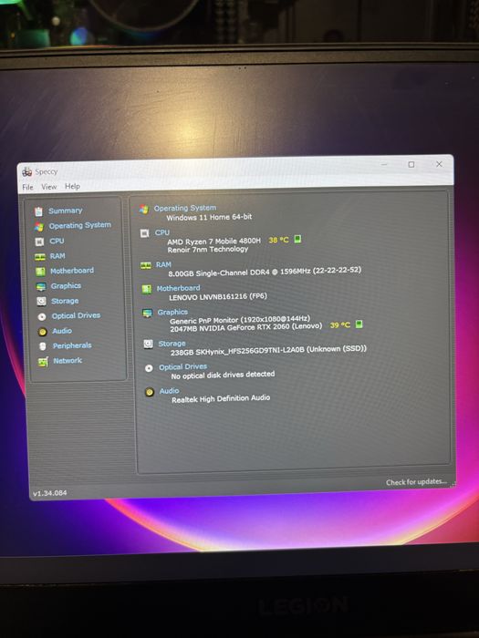Select Network in the sidebar list
The image size is (479, 638).
coord(68,361)
